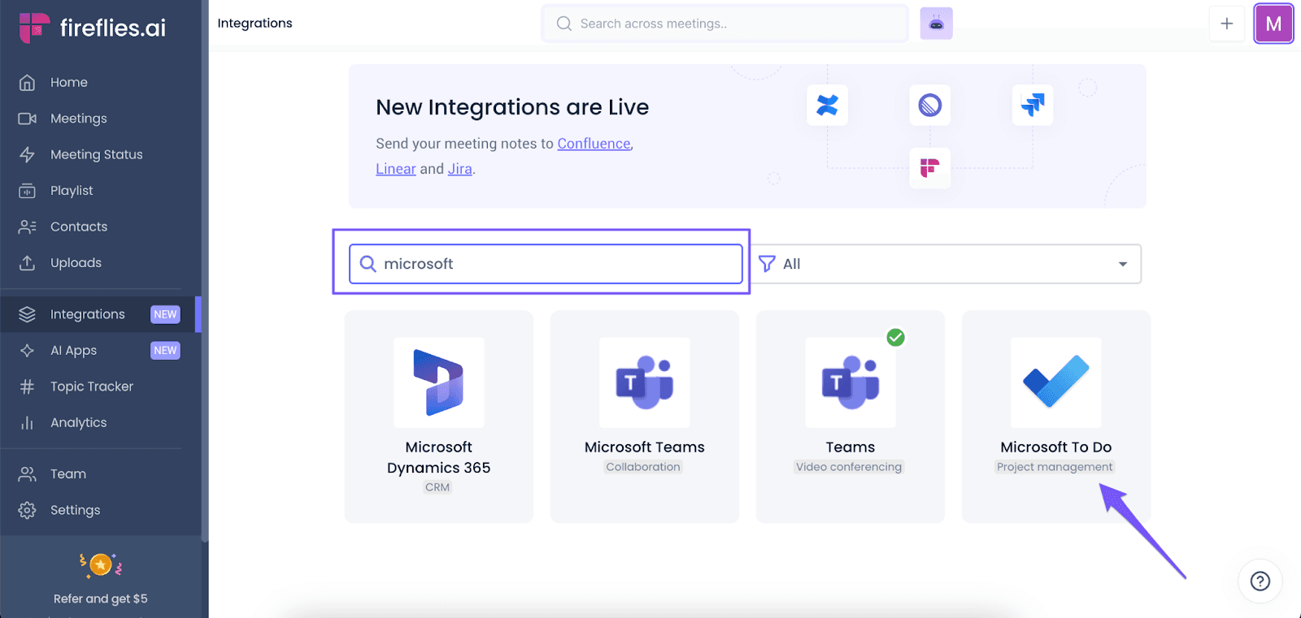The width and height of the screenshot is (1301, 618).
Task: Click the Fireflies icon in banner
Action: pos(929,168)
